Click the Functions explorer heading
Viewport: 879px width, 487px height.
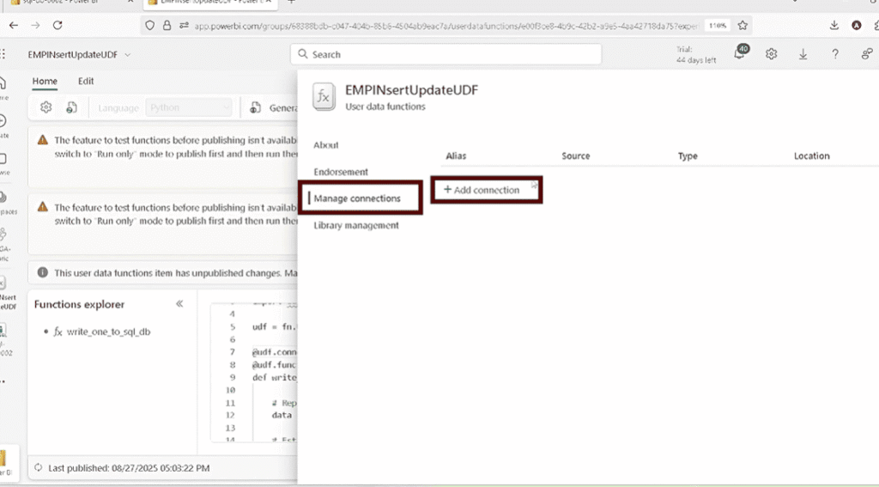click(79, 304)
